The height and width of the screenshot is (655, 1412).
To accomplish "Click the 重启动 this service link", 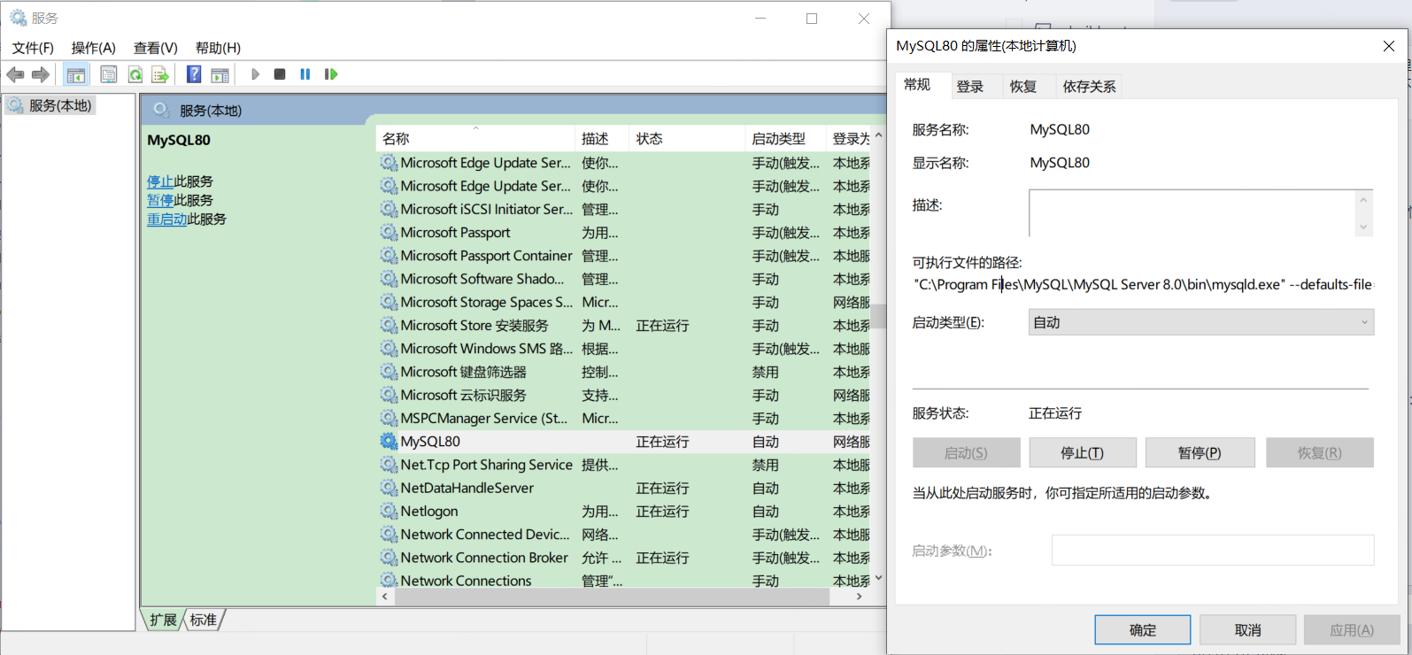I will (167, 219).
